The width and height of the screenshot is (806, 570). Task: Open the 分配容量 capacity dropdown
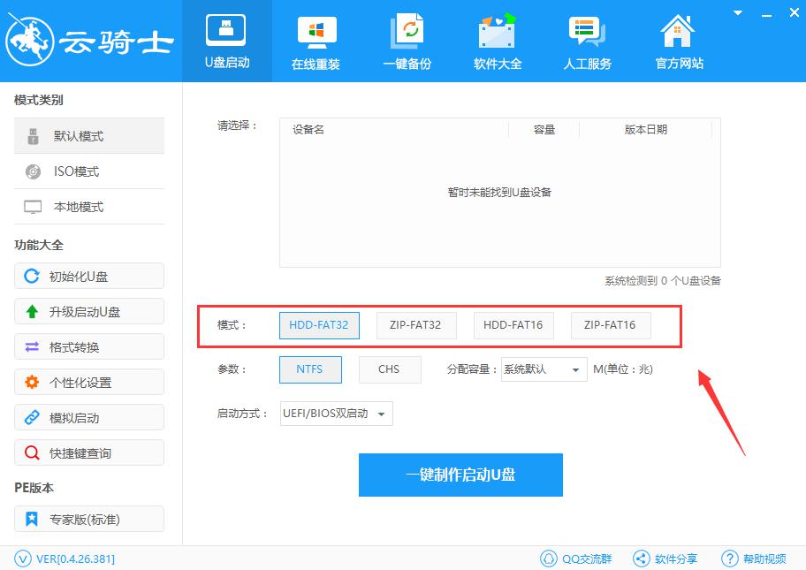[x=543, y=369]
